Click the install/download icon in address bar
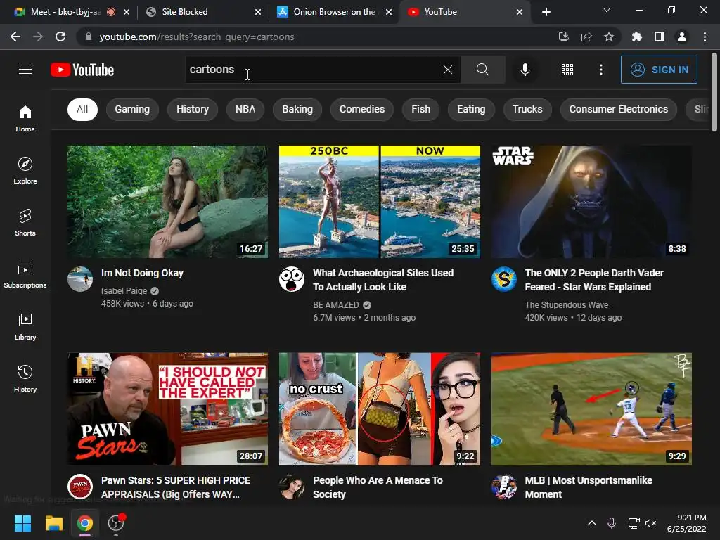720x540 pixels. pos(563,37)
